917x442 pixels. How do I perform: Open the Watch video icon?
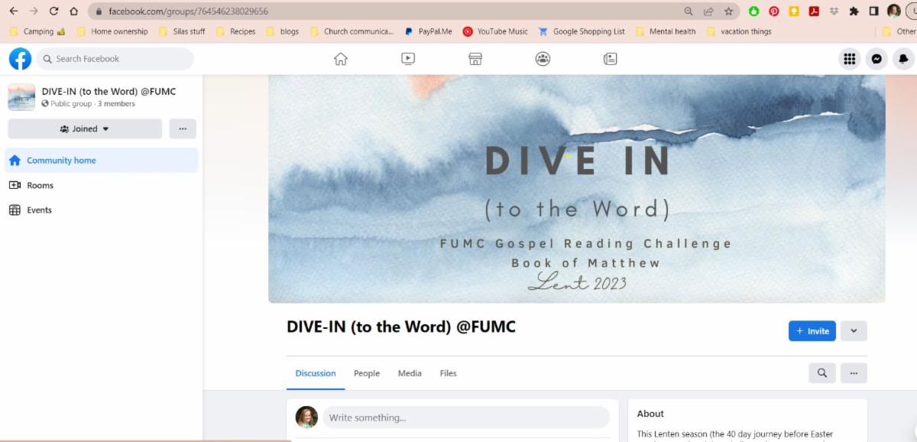pos(408,59)
